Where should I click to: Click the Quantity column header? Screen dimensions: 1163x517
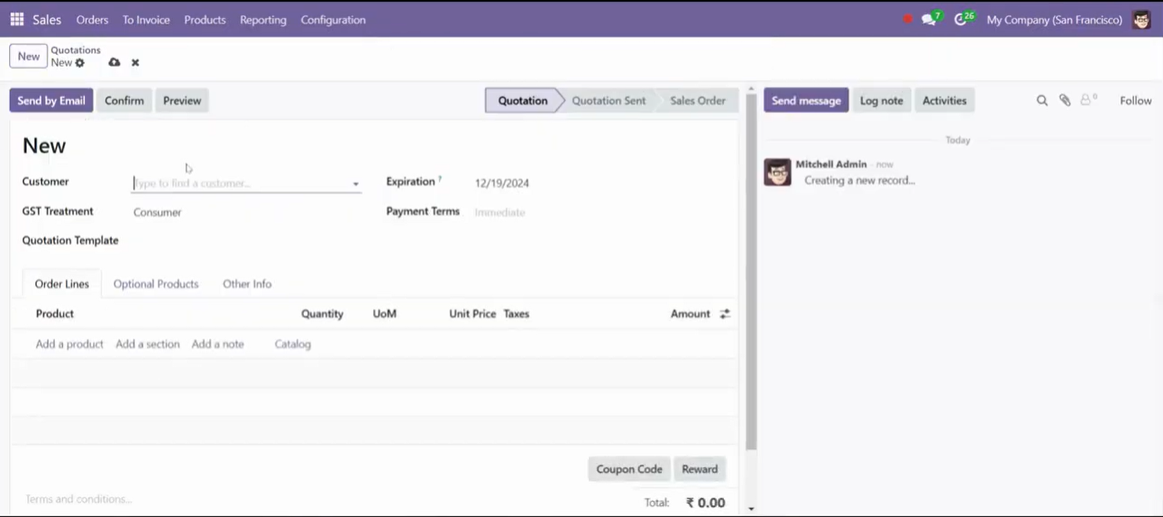(x=322, y=313)
